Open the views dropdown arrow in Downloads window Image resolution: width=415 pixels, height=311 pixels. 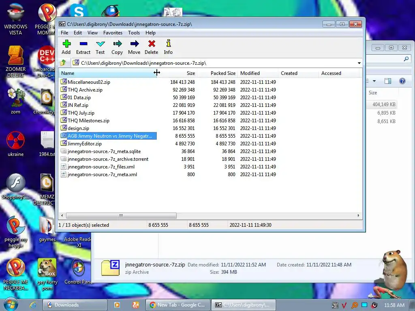pos(374,81)
